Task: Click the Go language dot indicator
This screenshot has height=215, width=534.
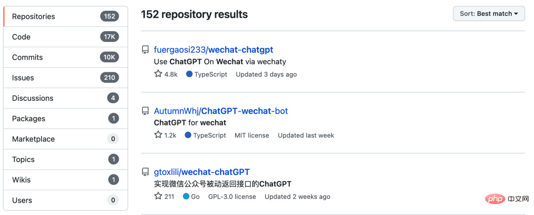Action: [186, 196]
